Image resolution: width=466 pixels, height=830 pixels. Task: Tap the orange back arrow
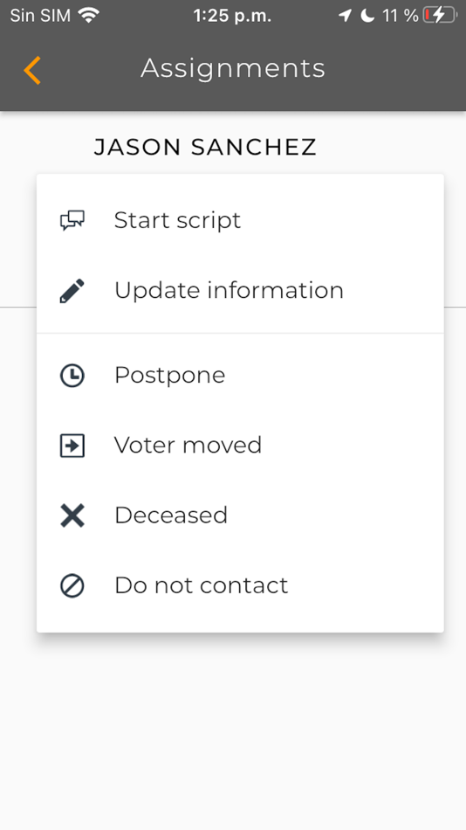32,70
